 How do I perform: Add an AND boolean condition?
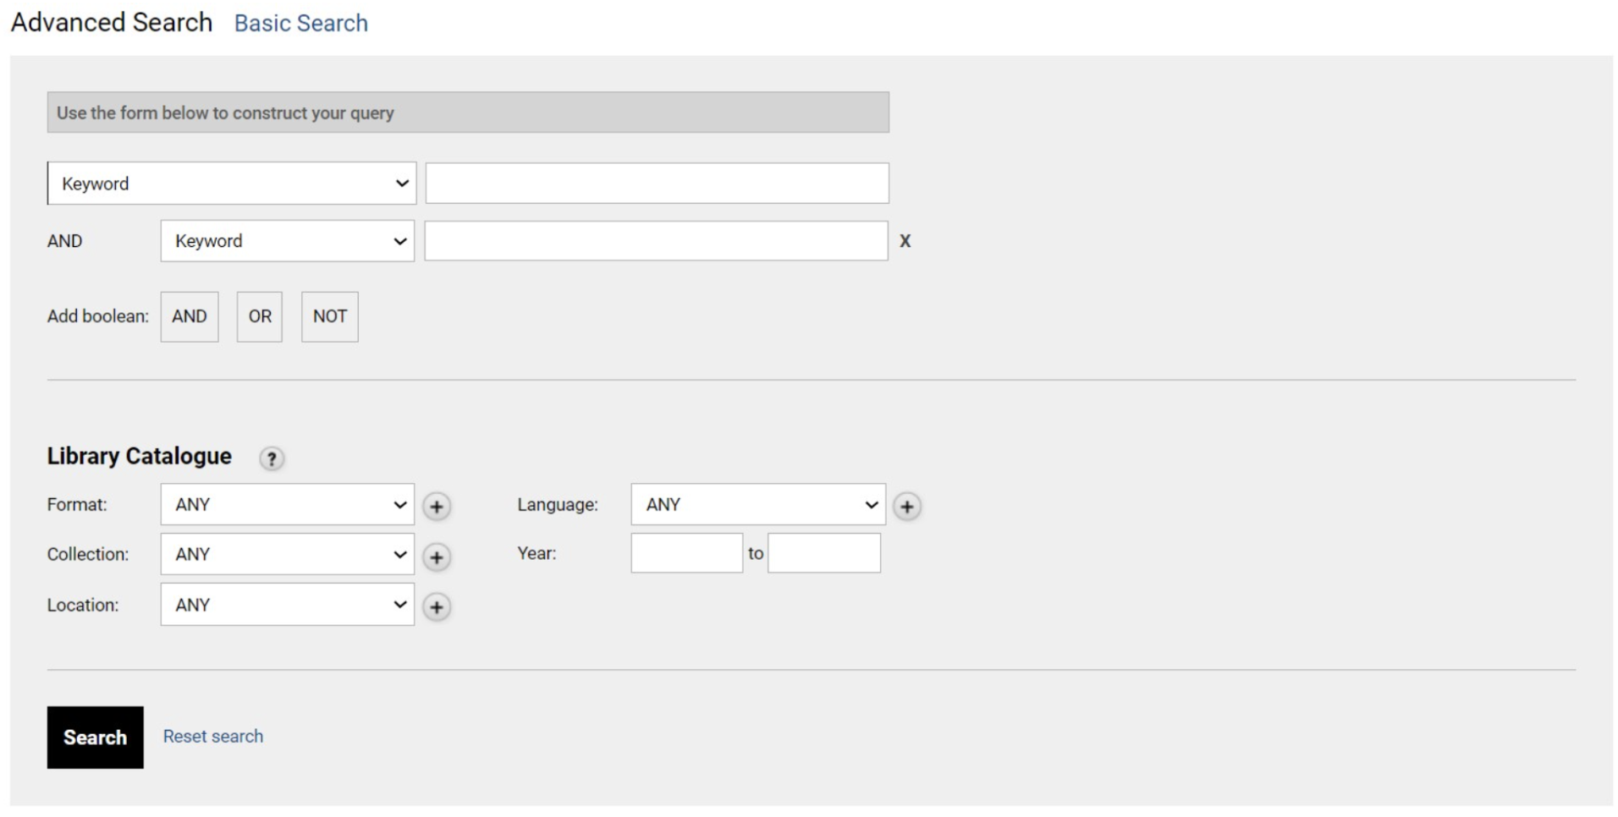189,316
